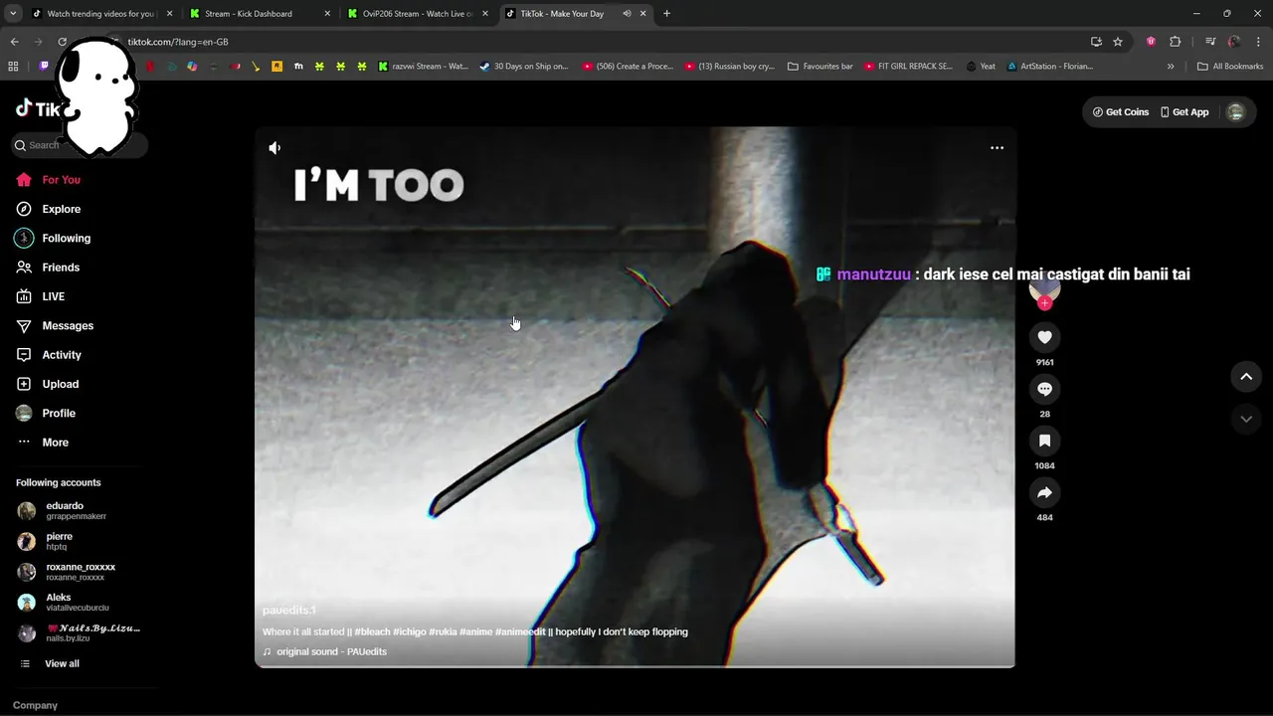Viewport: 1273px width, 716px height.
Task: Open eduardo's followed account
Action: coord(78,511)
